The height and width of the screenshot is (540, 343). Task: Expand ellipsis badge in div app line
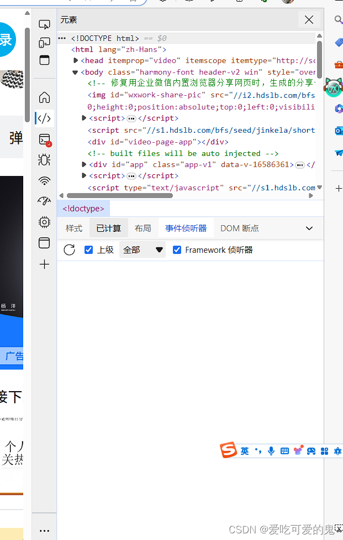[300, 165]
